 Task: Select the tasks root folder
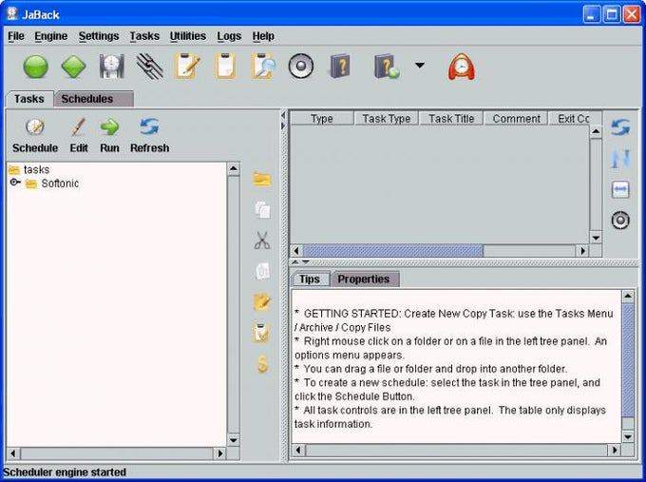coord(28,169)
